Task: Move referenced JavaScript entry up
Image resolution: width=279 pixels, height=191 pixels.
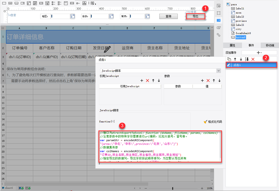Action: coord(153,81)
